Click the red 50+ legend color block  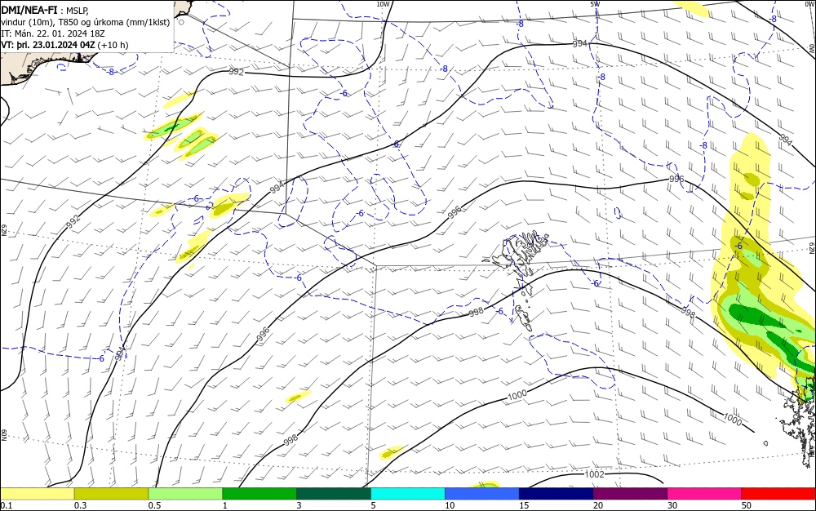click(778, 494)
